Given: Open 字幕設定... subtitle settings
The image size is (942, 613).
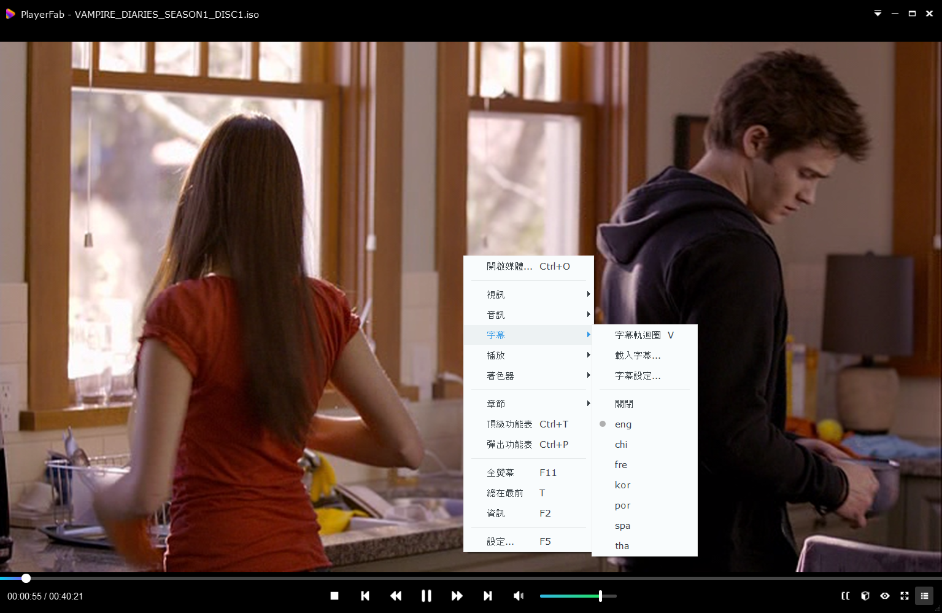Looking at the screenshot, I should tap(644, 376).
